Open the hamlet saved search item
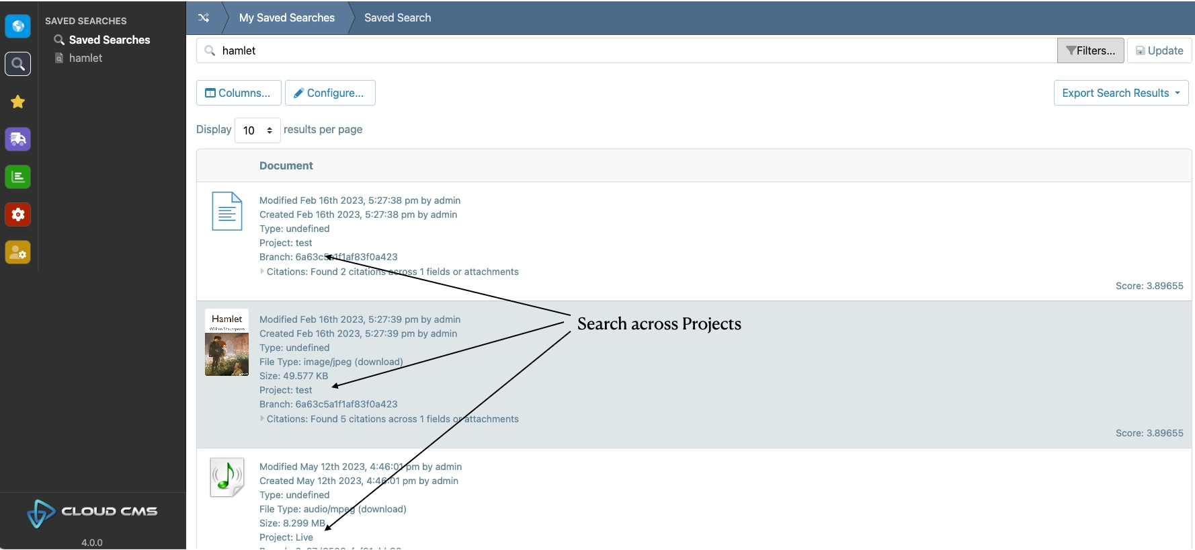This screenshot has width=1195, height=550. [x=85, y=58]
